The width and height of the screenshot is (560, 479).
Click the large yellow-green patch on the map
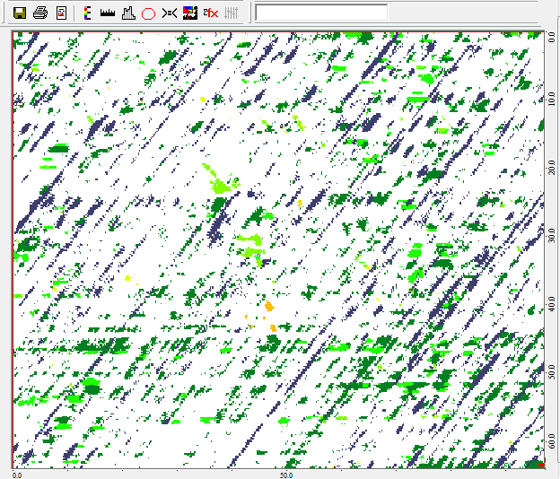tap(218, 185)
